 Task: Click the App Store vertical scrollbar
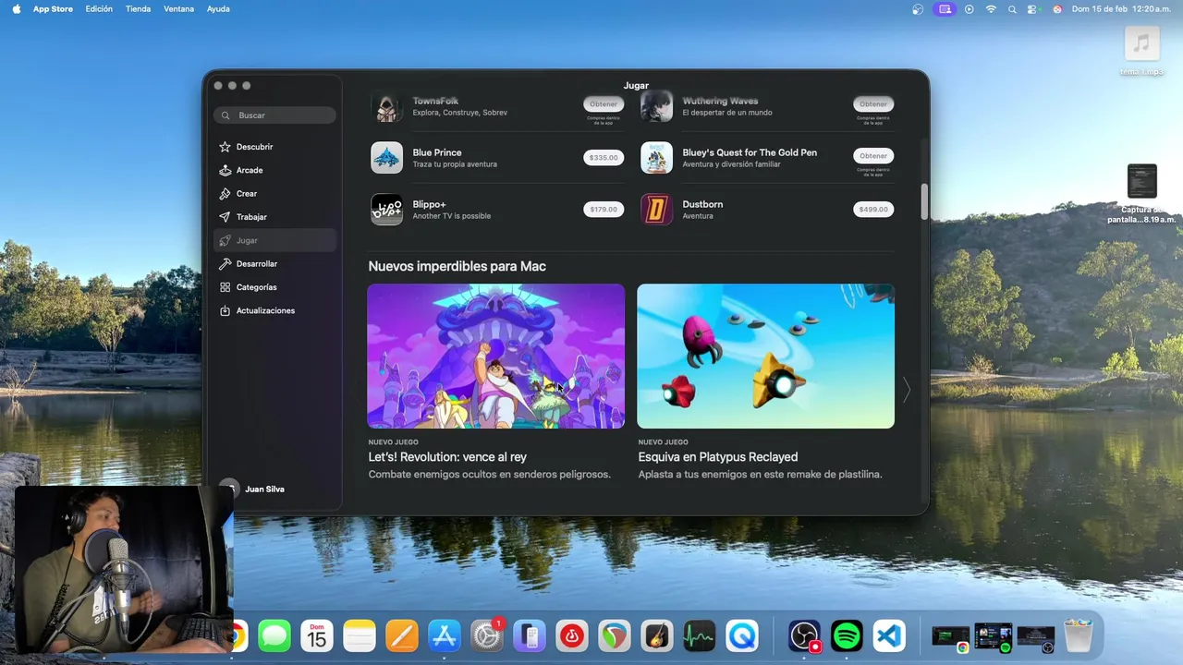[x=924, y=201]
